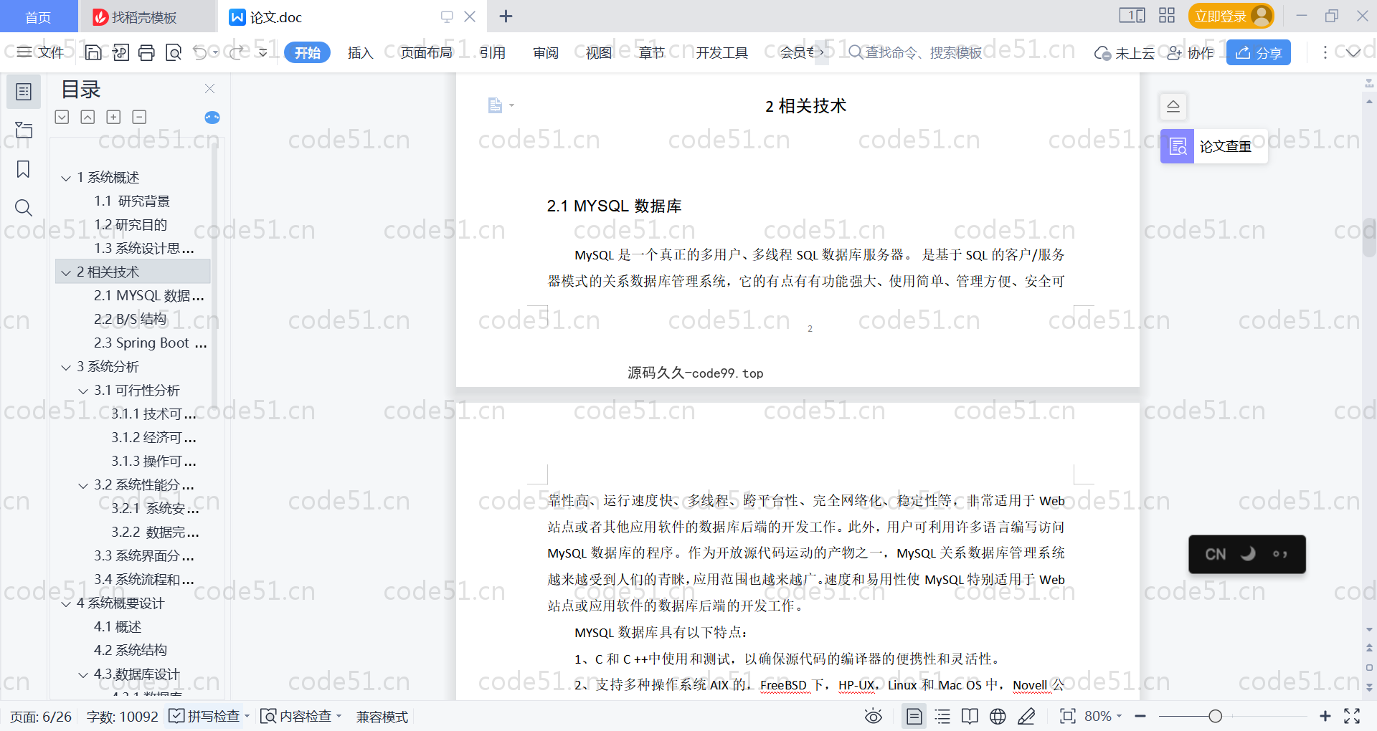Screen dimensions: 1377x731
Task: Click the 未上云 cloud status button
Action: click(x=1124, y=52)
